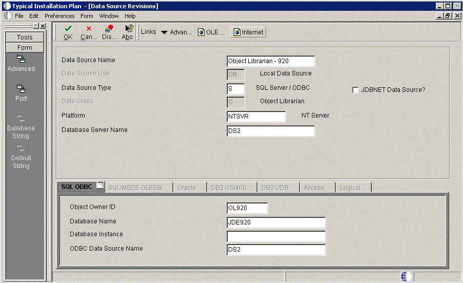Click the Links toolbar label
The image size is (463, 283).
[x=149, y=32]
